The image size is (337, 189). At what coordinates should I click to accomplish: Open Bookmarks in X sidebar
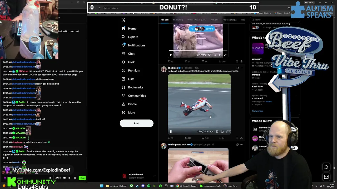point(132,87)
